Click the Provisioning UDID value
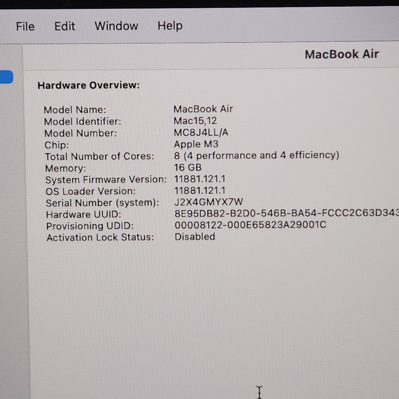Viewport: 399px width, 399px height. point(250,225)
